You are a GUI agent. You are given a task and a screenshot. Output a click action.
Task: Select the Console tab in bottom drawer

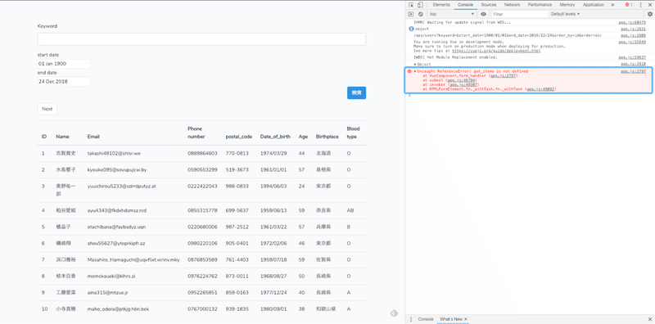426,319
